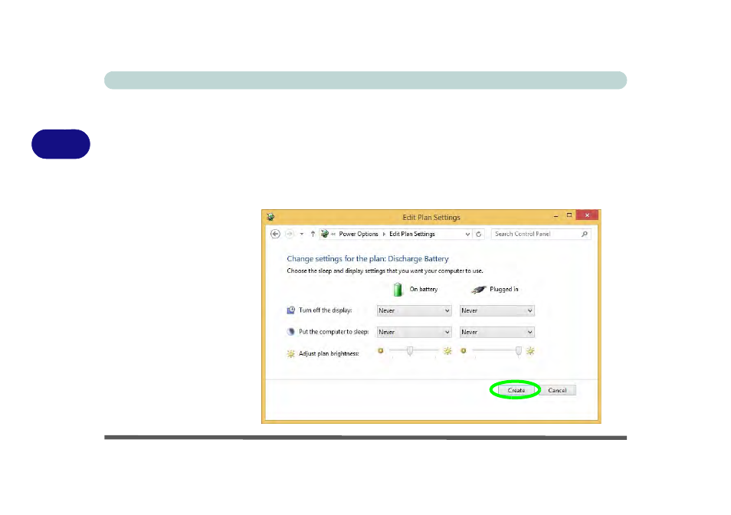Click On battery brightness slider handle
This screenshot has width=731, height=515.
tap(410, 351)
